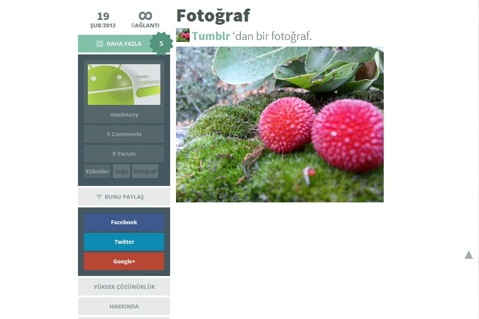Viewport: 479px width, 319px height.
Task: View the 5 Comments link
Action: 124,134
